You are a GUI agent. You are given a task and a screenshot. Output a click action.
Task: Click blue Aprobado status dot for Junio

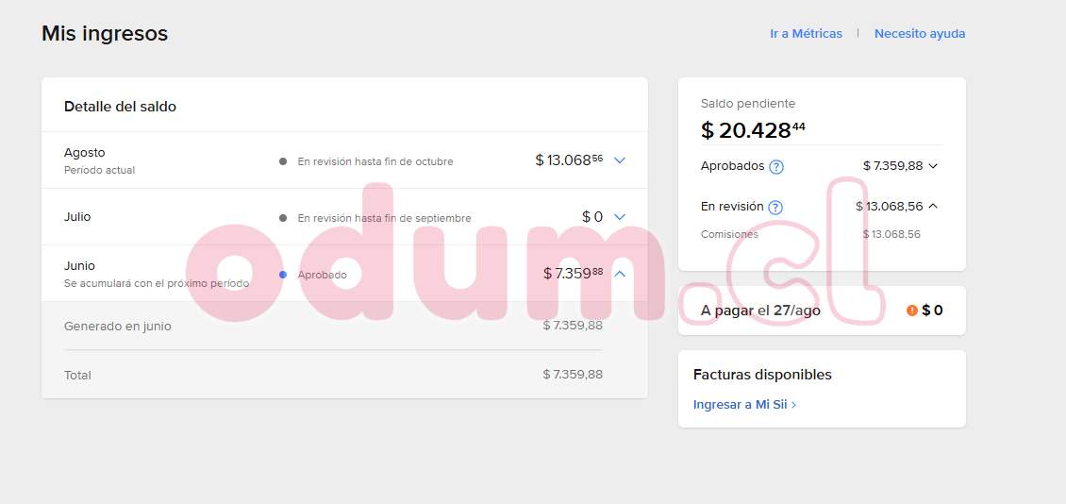283,275
